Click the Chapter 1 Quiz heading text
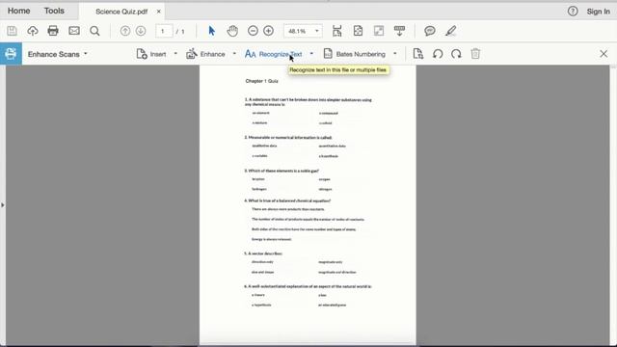Image resolution: width=617 pixels, height=347 pixels. point(261,81)
